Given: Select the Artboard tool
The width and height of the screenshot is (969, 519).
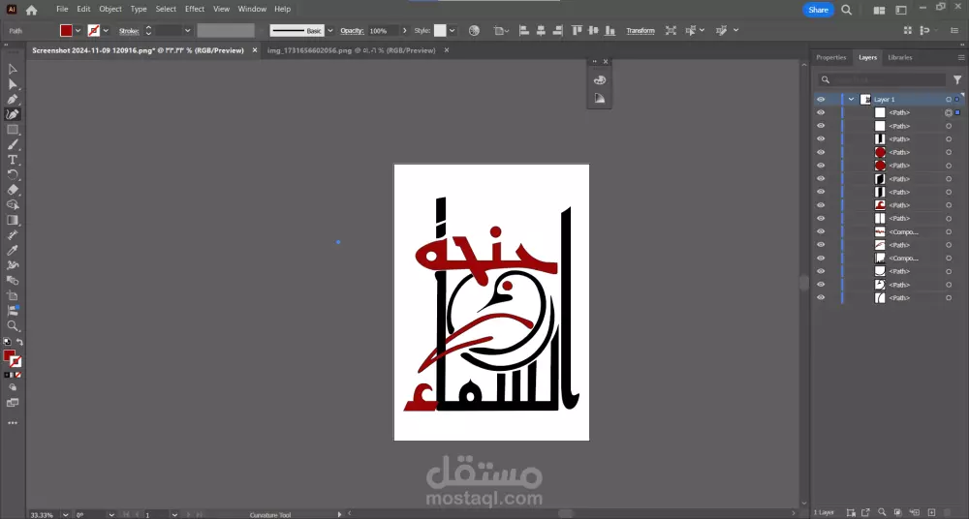Looking at the screenshot, I should click(13, 295).
